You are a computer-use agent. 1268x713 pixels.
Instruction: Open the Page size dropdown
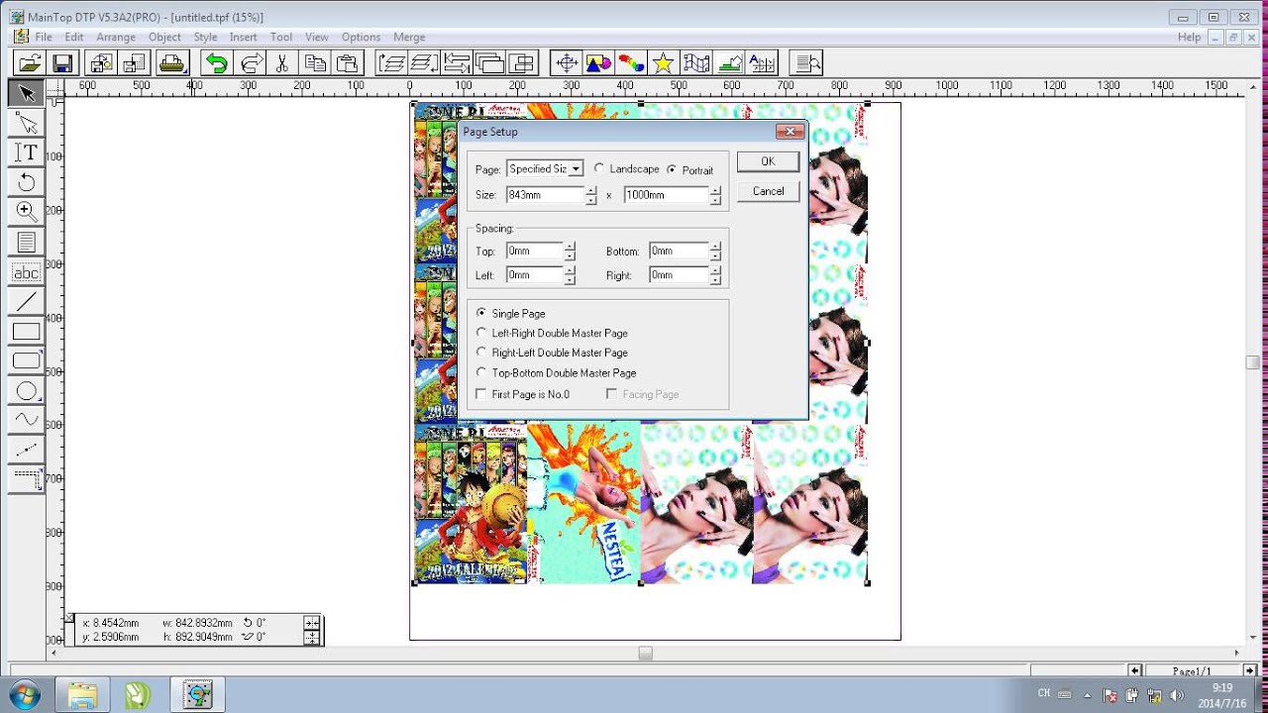(576, 169)
